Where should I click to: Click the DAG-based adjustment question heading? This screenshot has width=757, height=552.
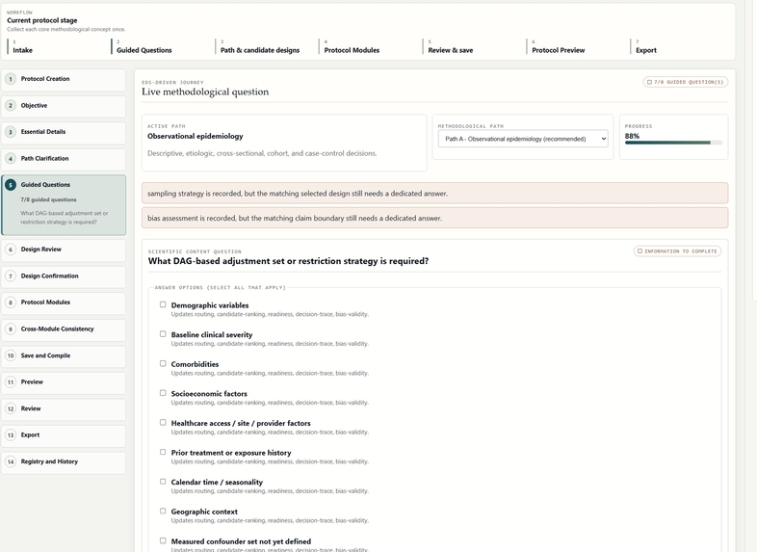pos(288,261)
